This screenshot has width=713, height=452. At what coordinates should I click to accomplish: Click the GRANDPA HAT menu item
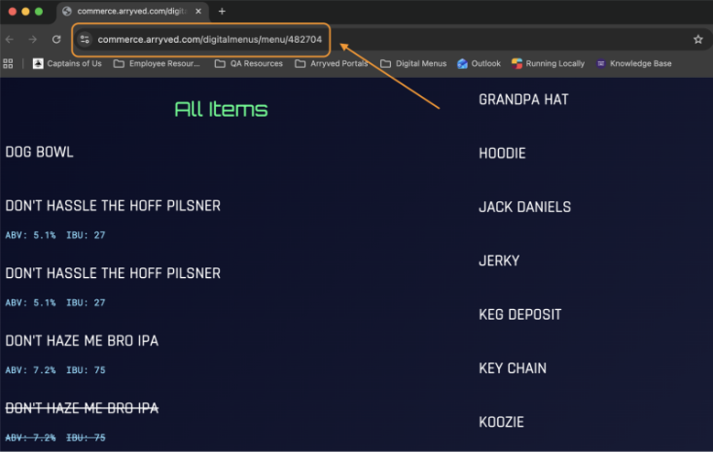coord(523,99)
